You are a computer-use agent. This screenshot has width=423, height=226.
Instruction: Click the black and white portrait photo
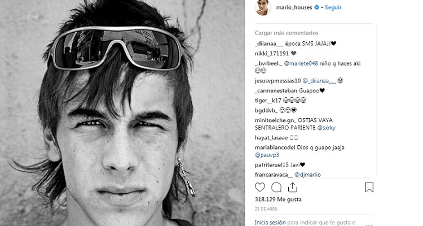tap(122, 113)
